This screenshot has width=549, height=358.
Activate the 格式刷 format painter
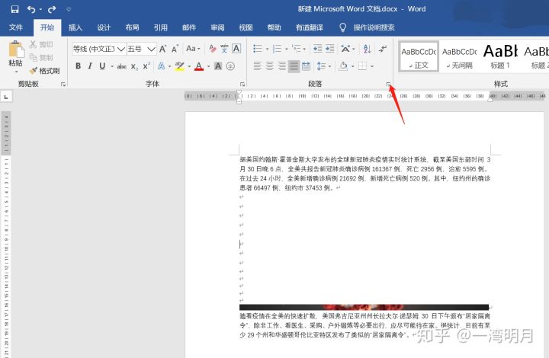[44, 71]
